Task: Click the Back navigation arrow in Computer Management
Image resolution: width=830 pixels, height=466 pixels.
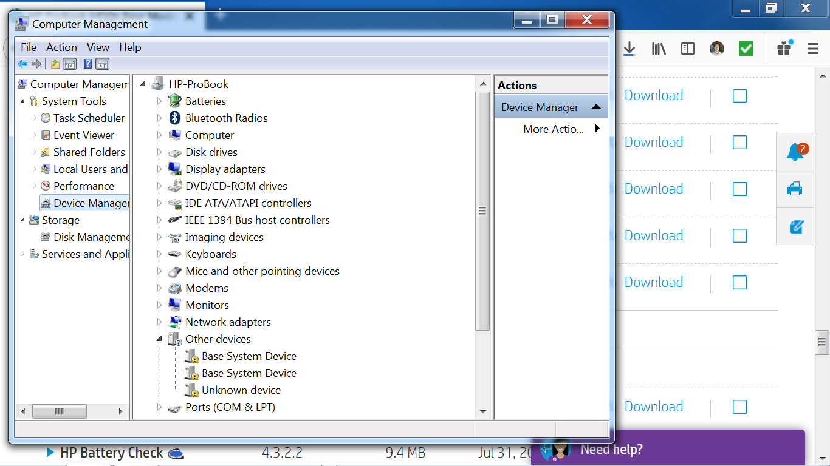Action: [x=22, y=64]
